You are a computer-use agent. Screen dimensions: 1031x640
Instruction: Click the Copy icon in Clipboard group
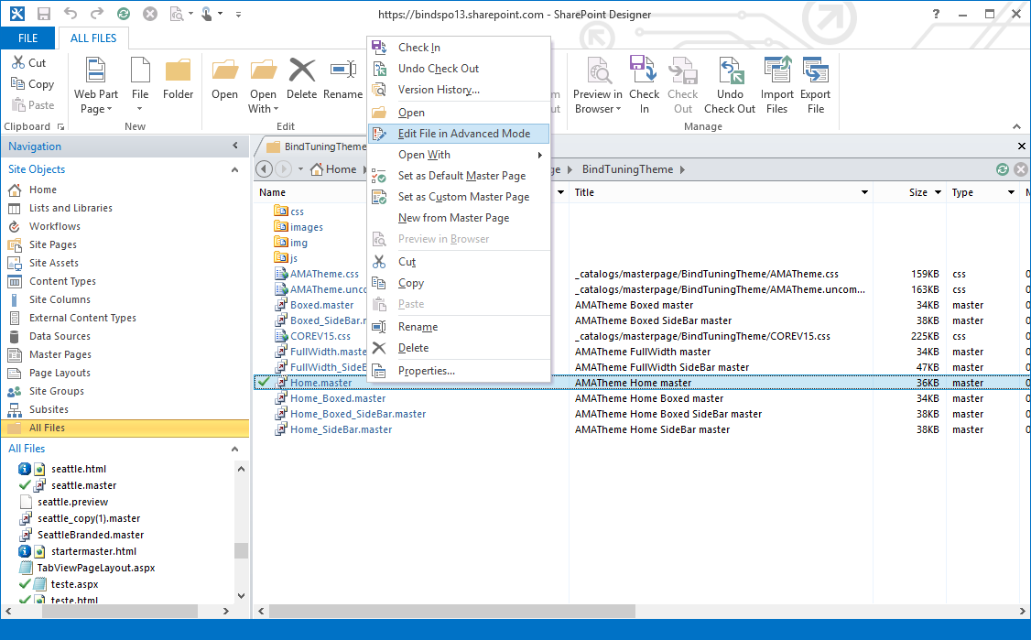pos(18,83)
